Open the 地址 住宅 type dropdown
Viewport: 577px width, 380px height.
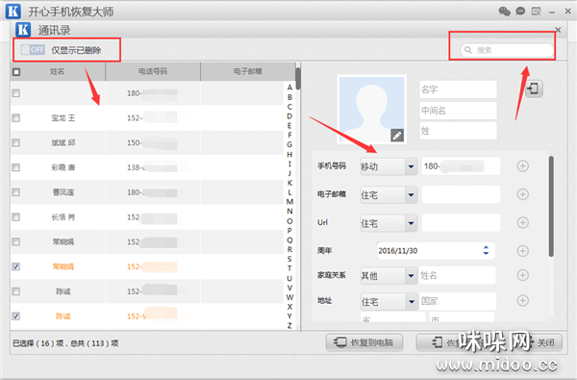(389, 301)
